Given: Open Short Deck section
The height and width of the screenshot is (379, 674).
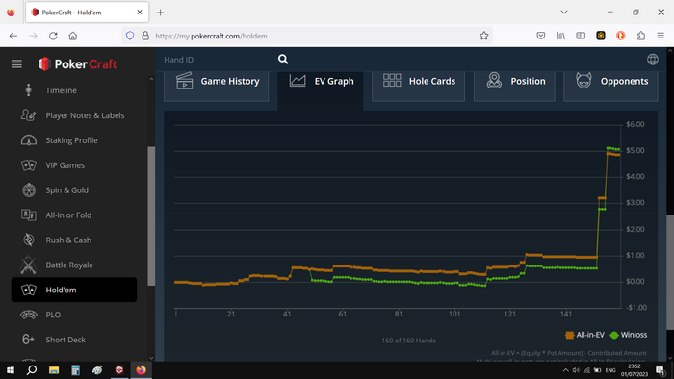Looking at the screenshot, I should click(x=65, y=340).
